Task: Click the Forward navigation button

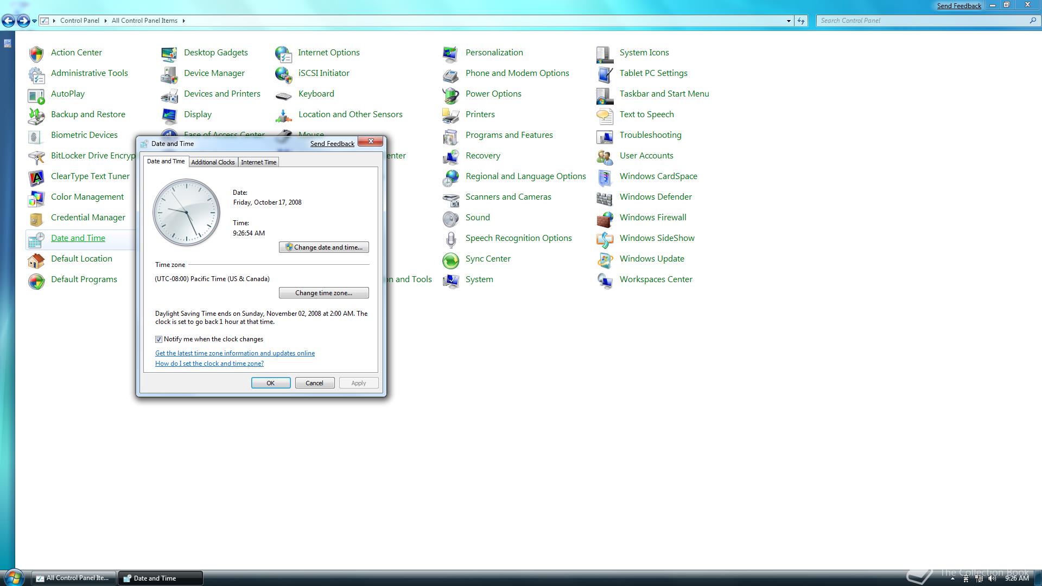Action: [23, 21]
